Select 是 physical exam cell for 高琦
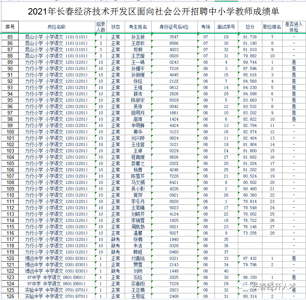 point(294,119)
